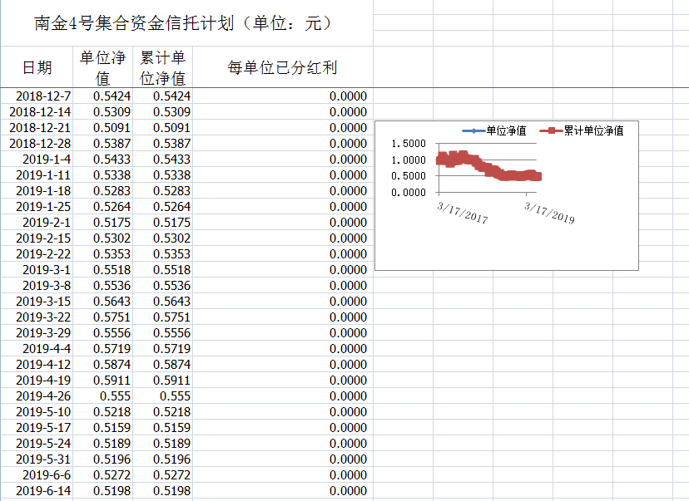The width and height of the screenshot is (689, 501).
Task: Select date cell 2018-12-28
Action: click(37, 144)
